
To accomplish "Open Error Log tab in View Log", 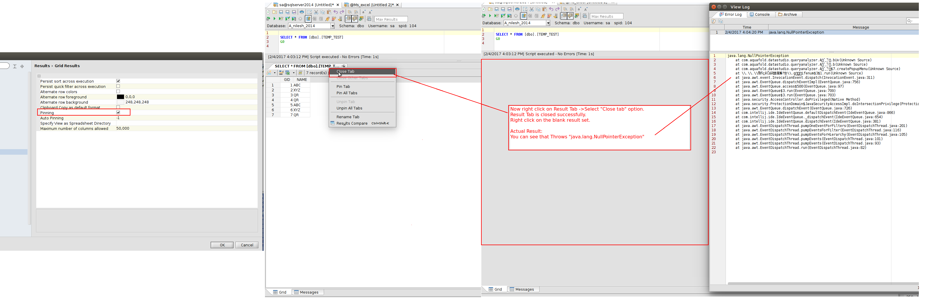I will (730, 14).
